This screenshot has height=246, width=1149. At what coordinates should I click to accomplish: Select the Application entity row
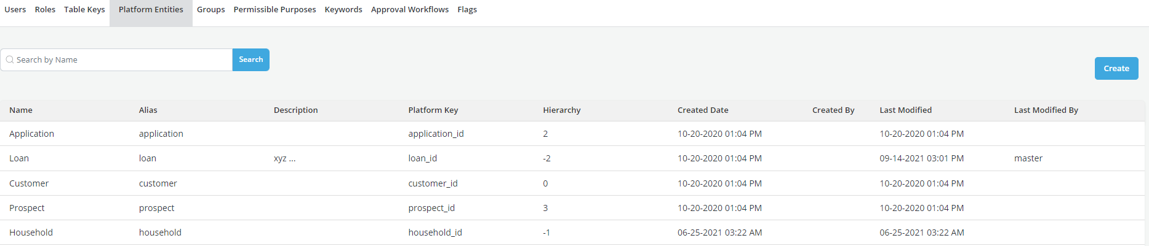(32, 134)
